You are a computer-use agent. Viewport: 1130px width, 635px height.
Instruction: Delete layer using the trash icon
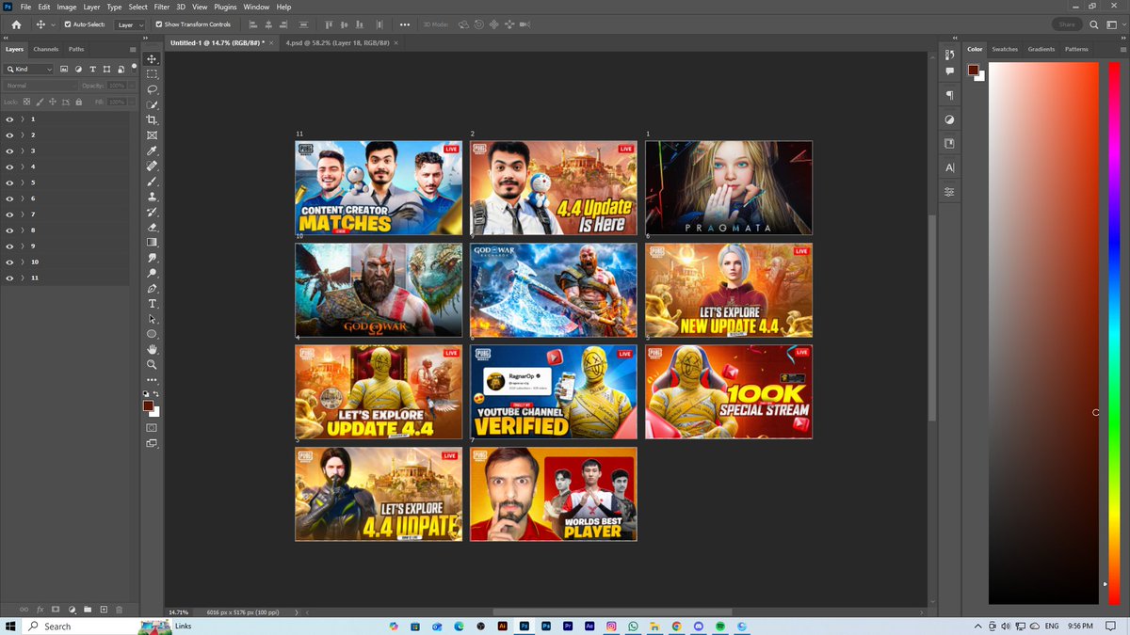tap(119, 610)
